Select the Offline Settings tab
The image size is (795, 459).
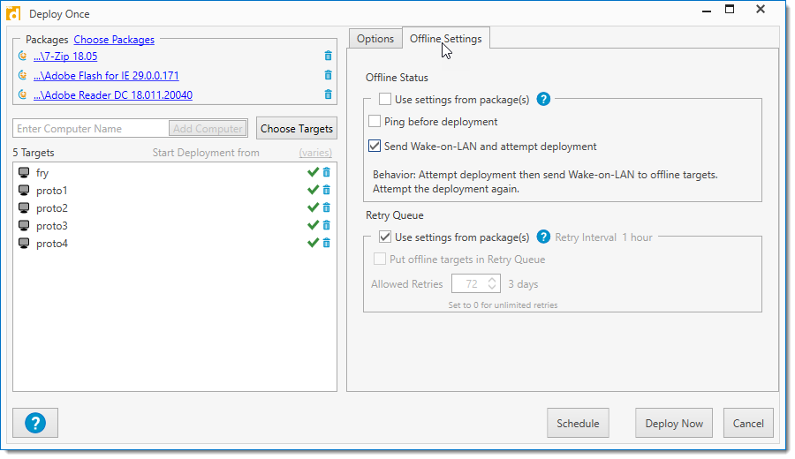click(446, 39)
